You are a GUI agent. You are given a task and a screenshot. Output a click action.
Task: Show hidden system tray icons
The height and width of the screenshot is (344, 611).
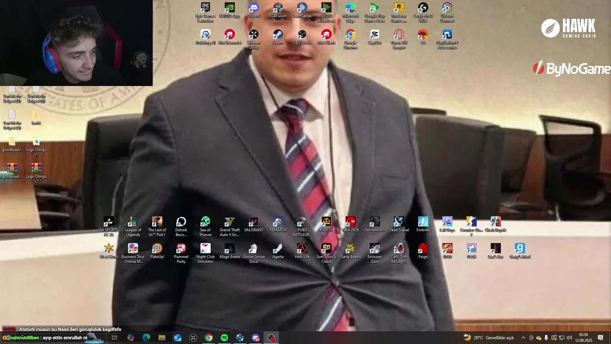pos(523,338)
